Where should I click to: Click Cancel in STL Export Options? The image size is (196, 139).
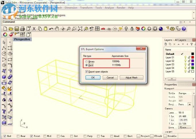coord(110,77)
